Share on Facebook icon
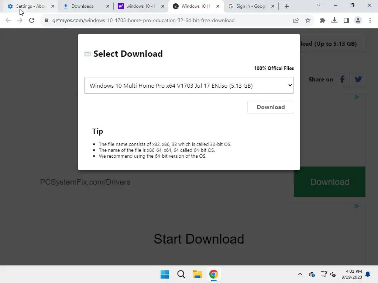Screen dimensions: 378x283 pos(342,79)
